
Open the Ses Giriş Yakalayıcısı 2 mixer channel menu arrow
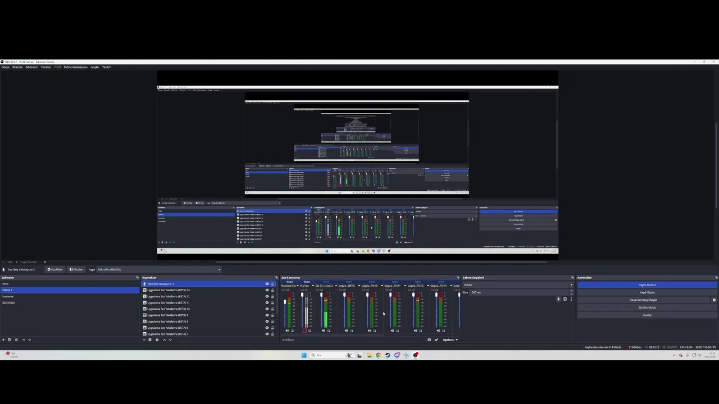click(x=336, y=286)
